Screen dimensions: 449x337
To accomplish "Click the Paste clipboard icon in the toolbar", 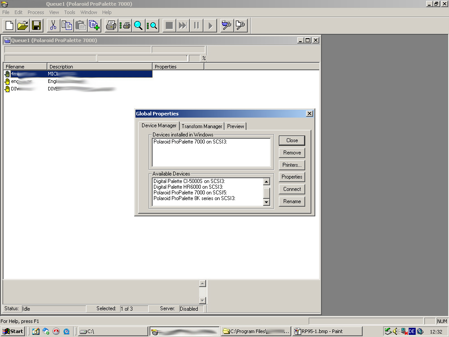I will click(x=81, y=25).
